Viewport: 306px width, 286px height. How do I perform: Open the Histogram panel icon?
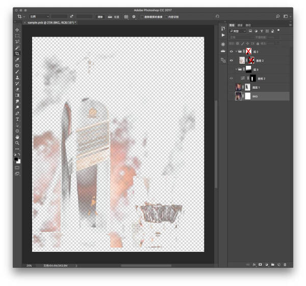223,51
